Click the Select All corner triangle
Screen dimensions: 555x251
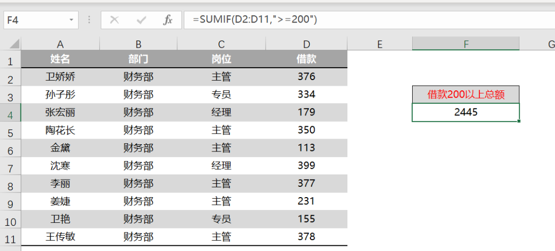(14, 44)
